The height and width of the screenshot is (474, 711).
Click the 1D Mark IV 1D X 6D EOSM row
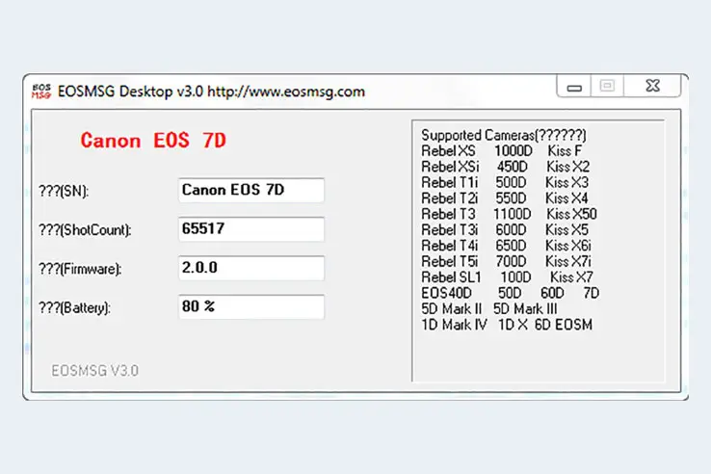507,325
